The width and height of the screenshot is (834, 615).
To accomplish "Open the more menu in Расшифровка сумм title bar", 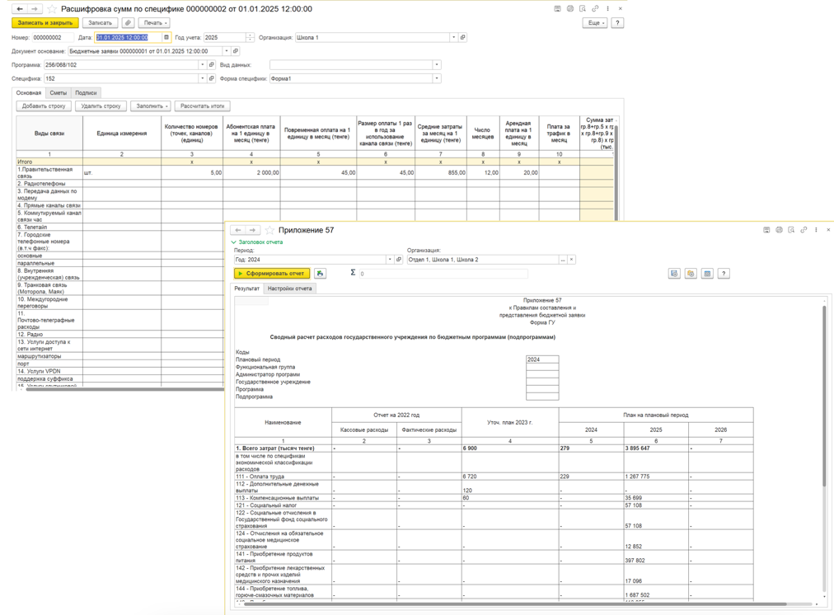I will pyautogui.click(x=607, y=9).
